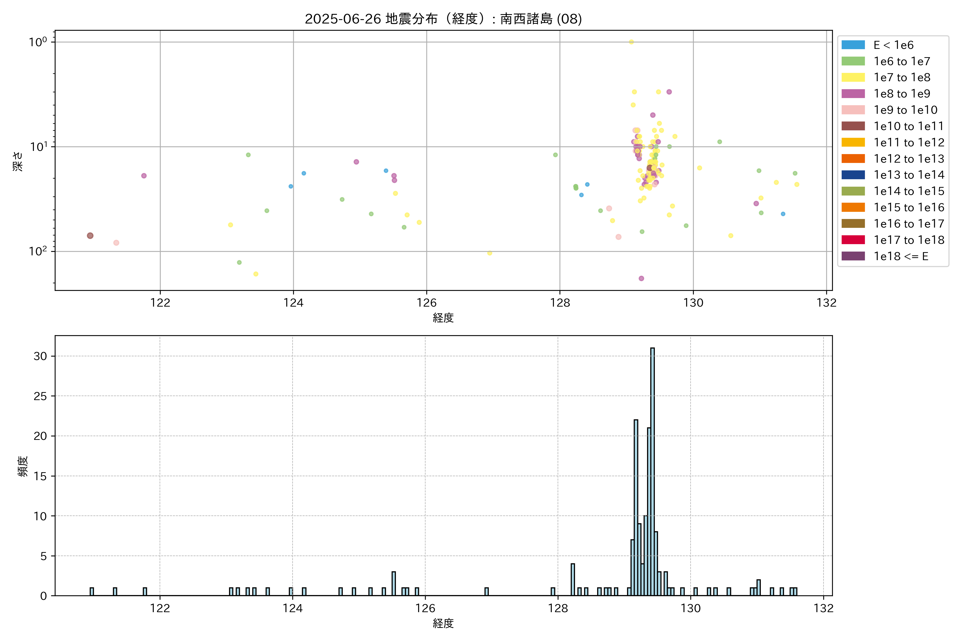Select the navy '1e13 to 1e14' legend swatch
Screen dimensions: 961x641
pos(853,175)
